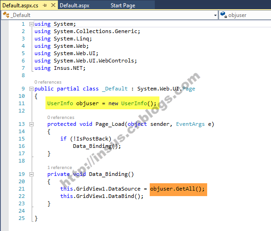Switch to the Default.aspx.cs tab
This screenshot has height=231, width=271.
20,6
